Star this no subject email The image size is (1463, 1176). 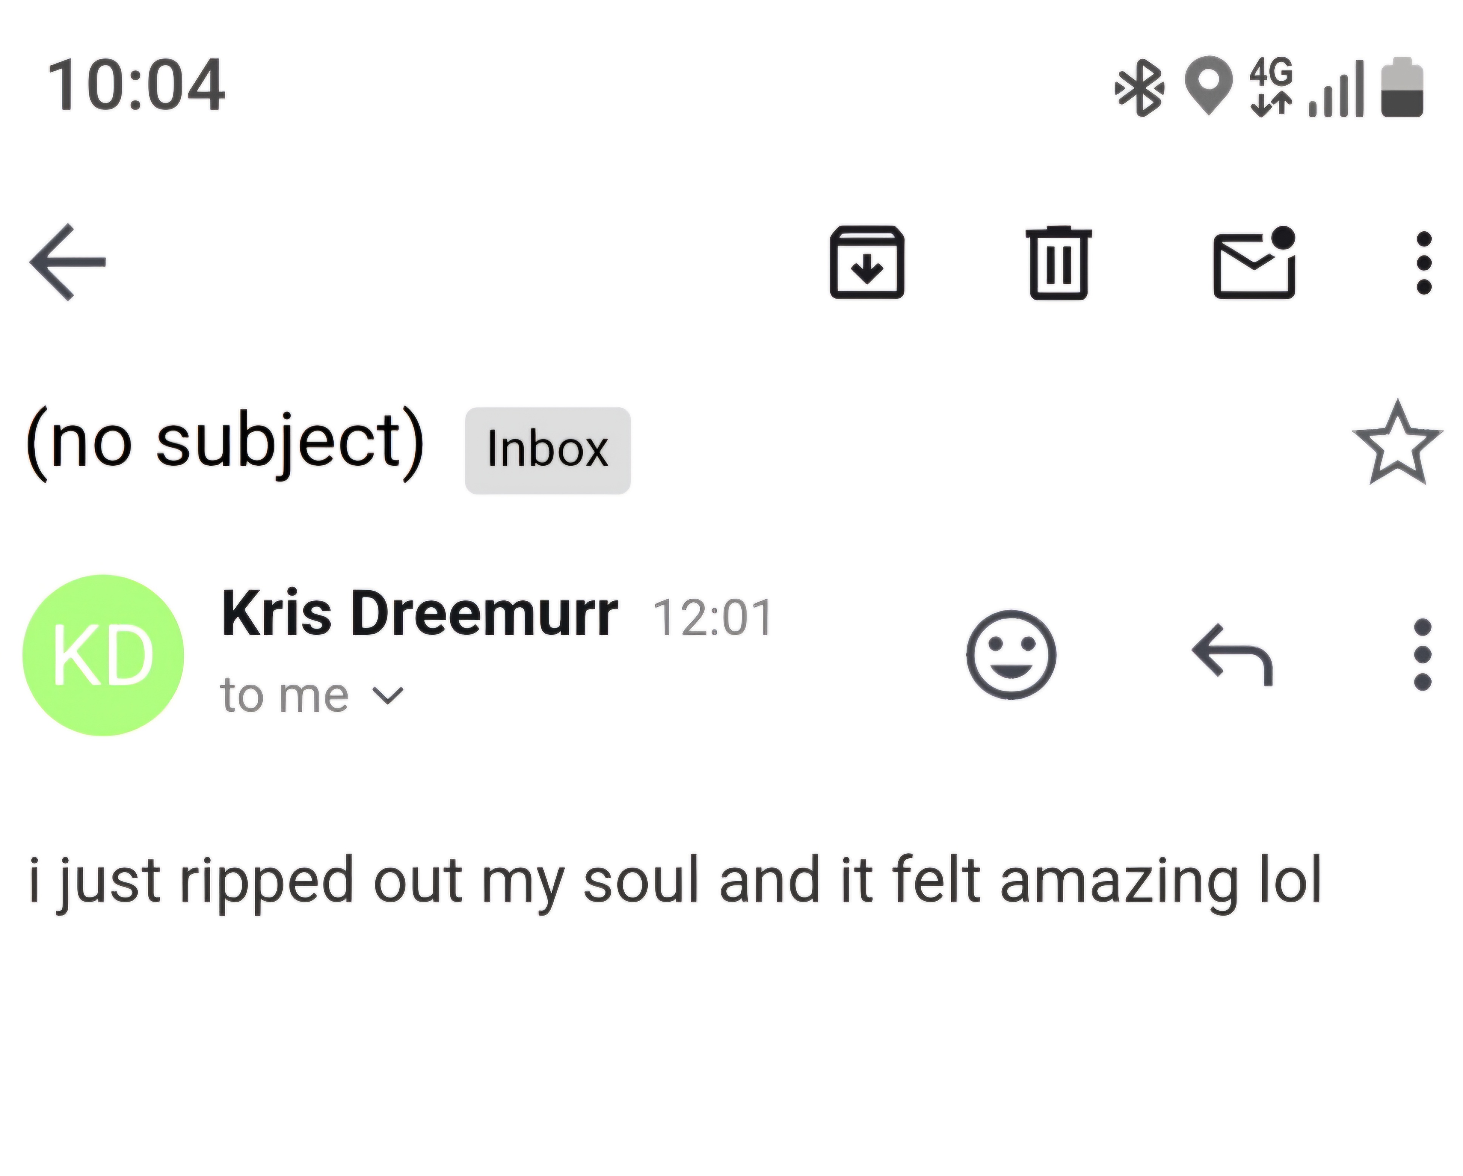(x=1397, y=445)
